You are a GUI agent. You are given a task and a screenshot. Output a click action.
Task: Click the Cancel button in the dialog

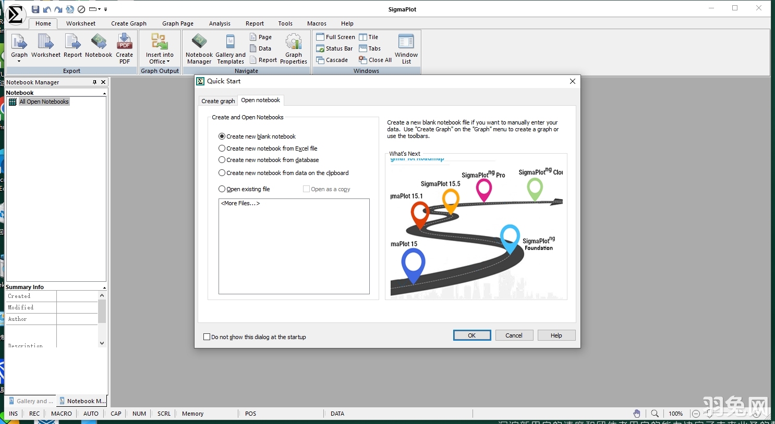[x=514, y=335]
